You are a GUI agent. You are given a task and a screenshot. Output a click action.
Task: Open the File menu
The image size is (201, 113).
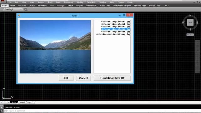pyautogui.click(x=10, y=2)
